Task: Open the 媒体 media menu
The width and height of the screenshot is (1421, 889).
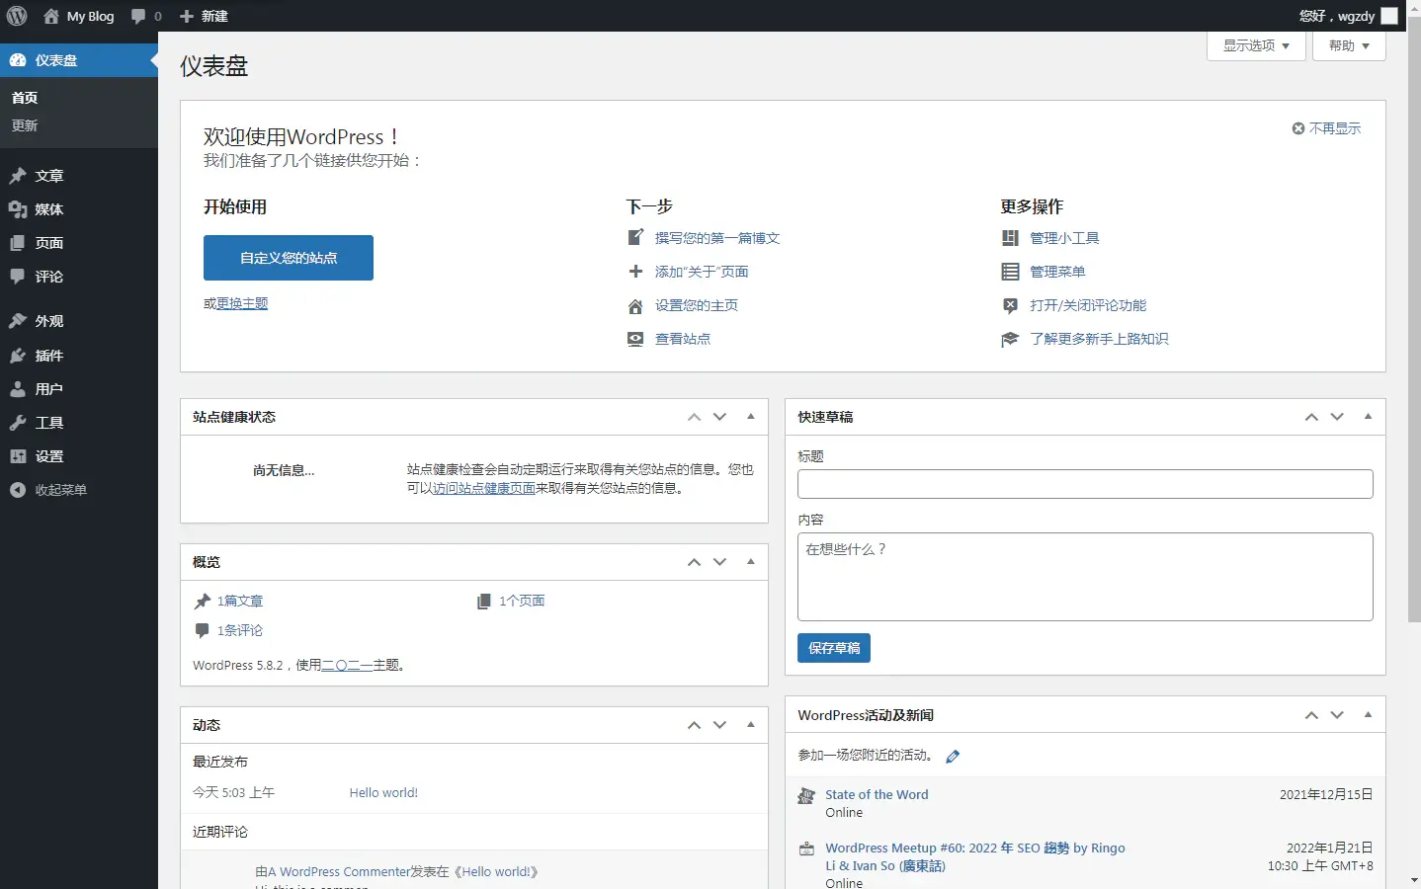Action: (x=79, y=209)
